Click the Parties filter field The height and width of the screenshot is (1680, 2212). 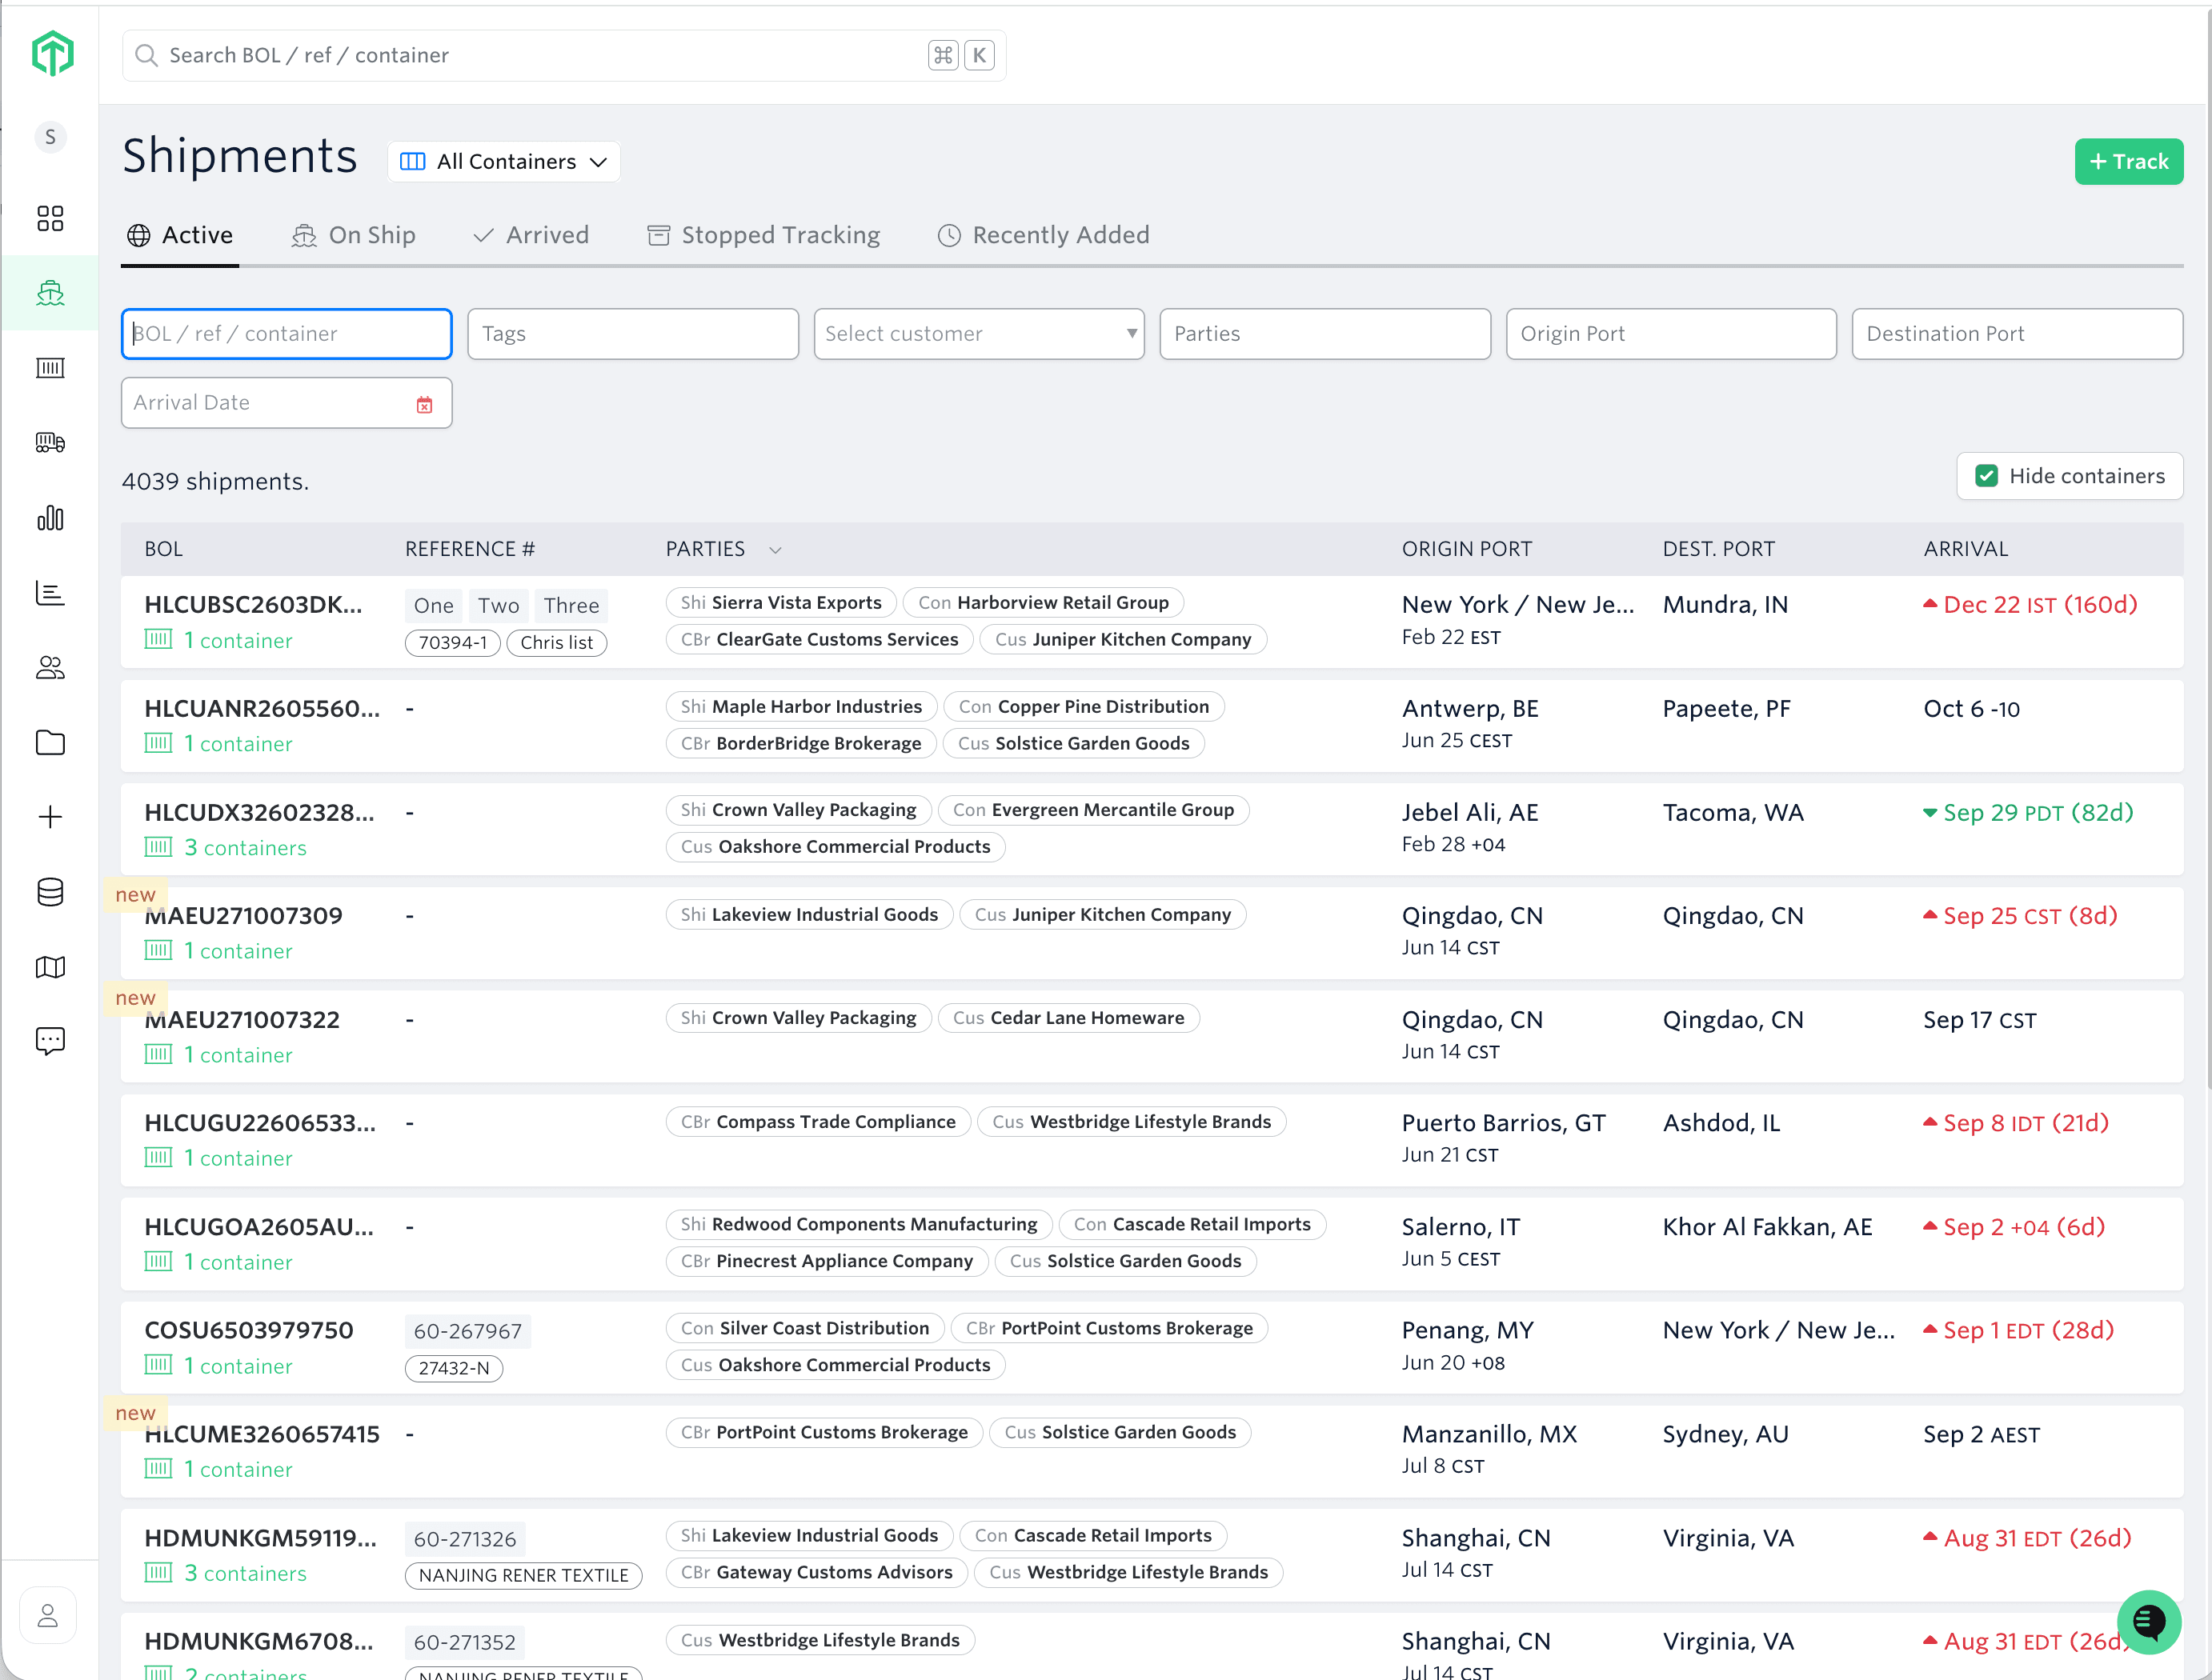pos(1324,334)
